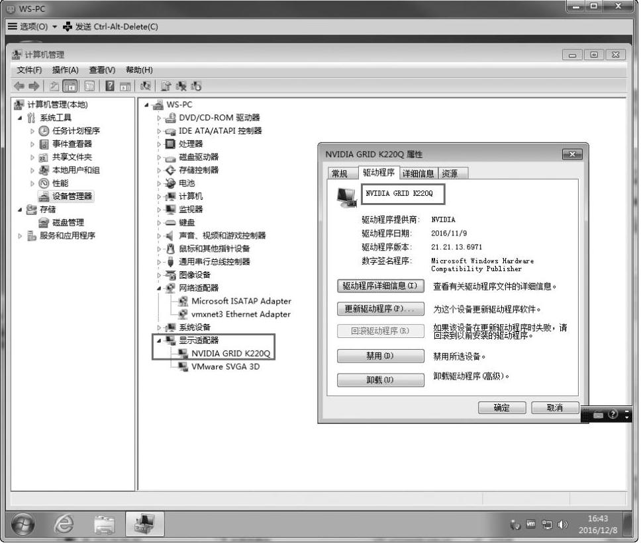Click the 处理器 device category icon

point(170,144)
